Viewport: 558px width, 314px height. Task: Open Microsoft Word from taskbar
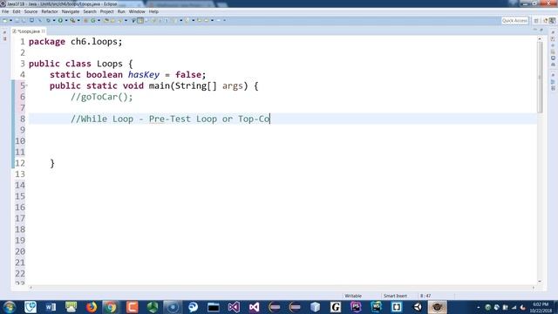tap(51, 307)
